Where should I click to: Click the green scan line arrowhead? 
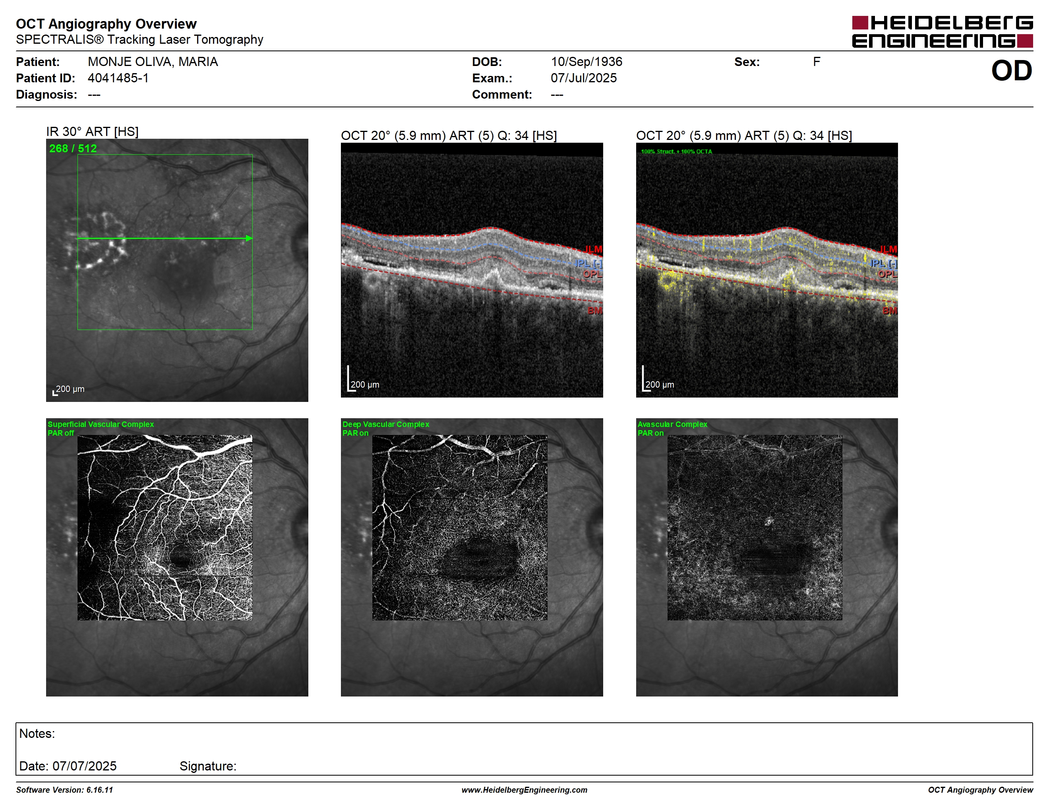click(249, 238)
